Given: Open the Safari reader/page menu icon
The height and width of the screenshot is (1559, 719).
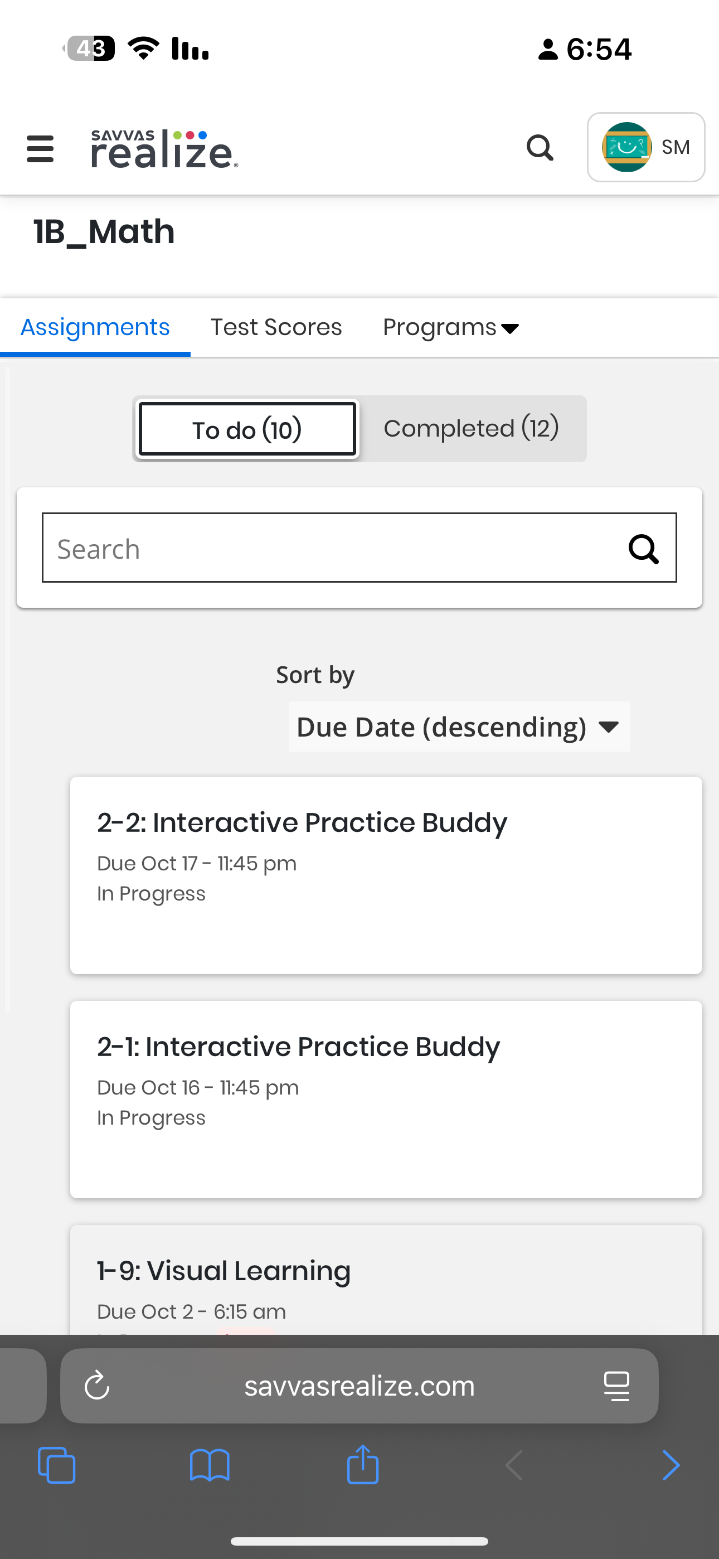Looking at the screenshot, I should (x=616, y=1386).
